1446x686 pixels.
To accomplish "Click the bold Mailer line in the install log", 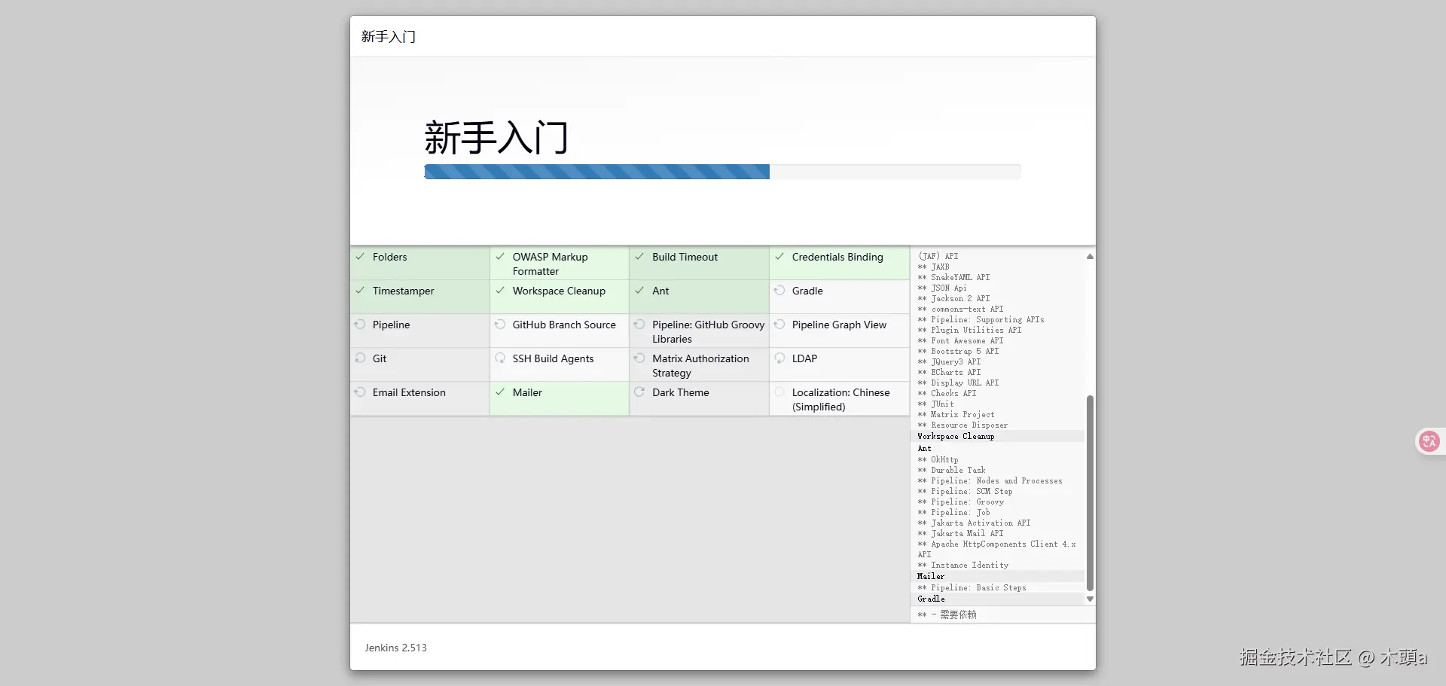I will (931, 577).
